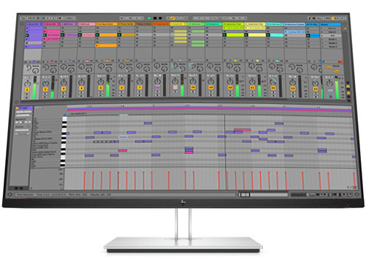This screenshot has height=268, width=366.
Task: Launch the Intro 1 scene
Action: 332,28
